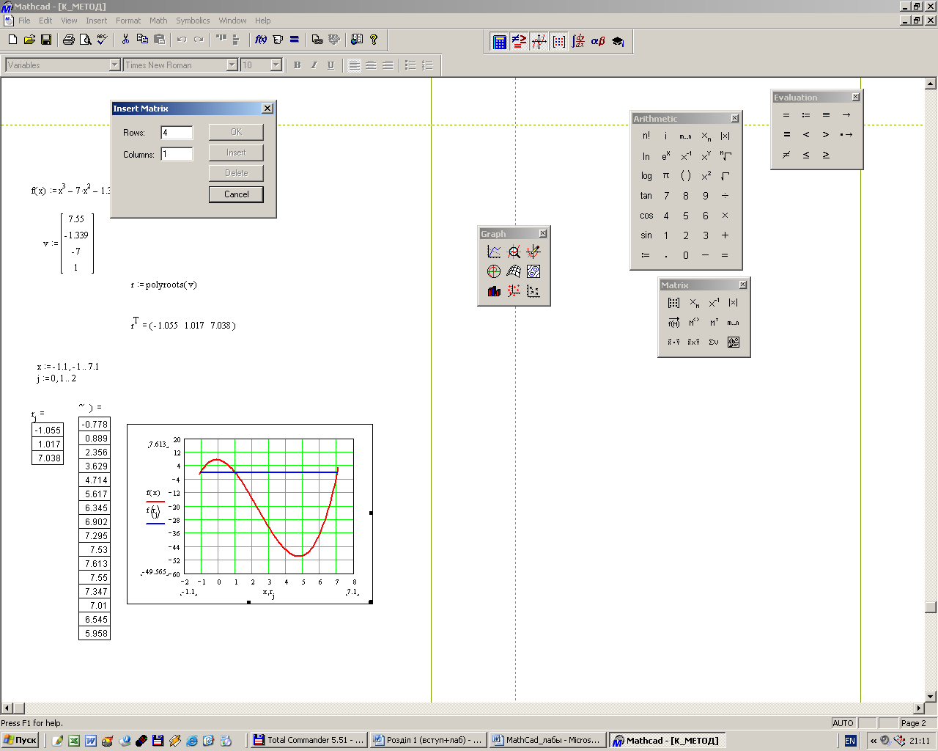Screen dimensions: 938x751
Task: Toggle the Arithmetic palette calculator icon
Action: pyautogui.click(x=500, y=42)
